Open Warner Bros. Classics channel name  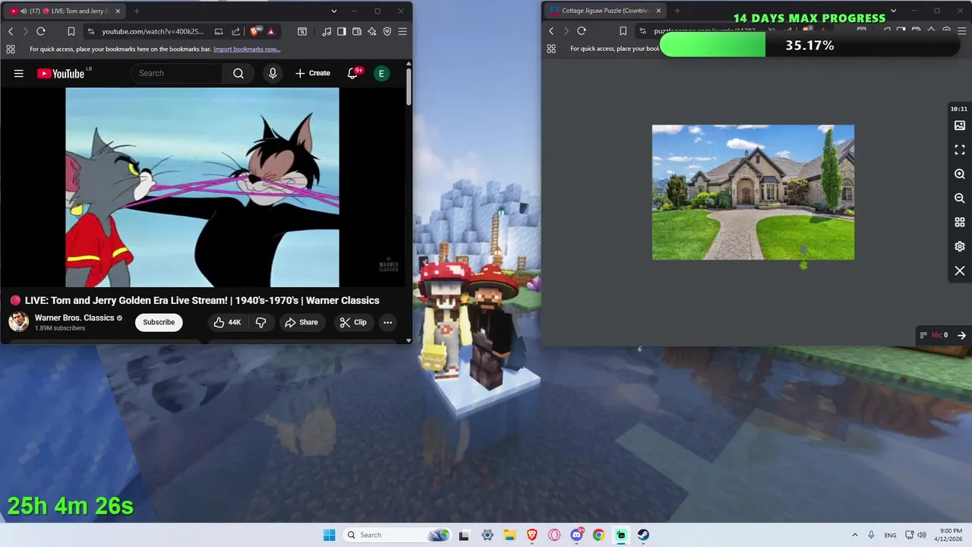74,318
